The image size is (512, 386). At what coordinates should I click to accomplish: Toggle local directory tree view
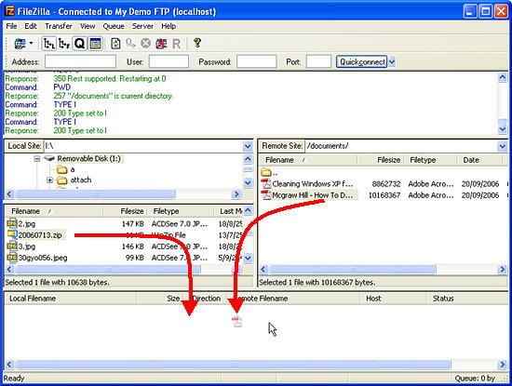tap(49, 44)
